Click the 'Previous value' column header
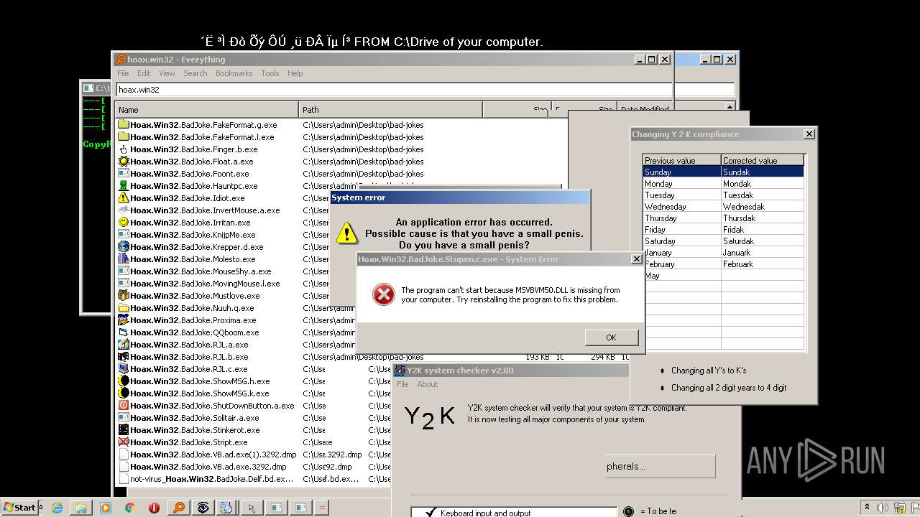Viewport: 920px width, 517px height. (x=681, y=161)
